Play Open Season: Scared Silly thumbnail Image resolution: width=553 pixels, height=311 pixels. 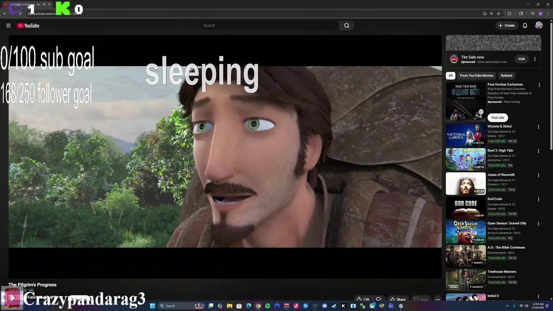coord(466,232)
